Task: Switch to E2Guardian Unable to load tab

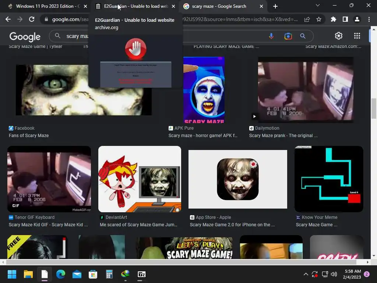Action: click(x=136, y=6)
